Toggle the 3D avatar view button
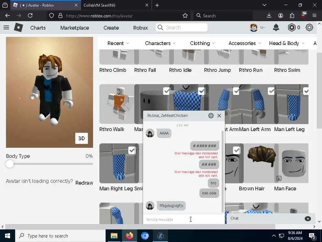Image resolution: width=322 pixels, height=242 pixels. coord(81,138)
